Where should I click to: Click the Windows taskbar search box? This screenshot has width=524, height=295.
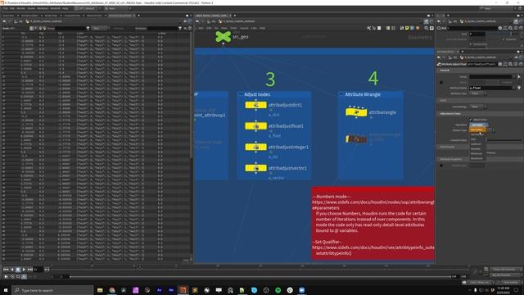(x=52, y=290)
